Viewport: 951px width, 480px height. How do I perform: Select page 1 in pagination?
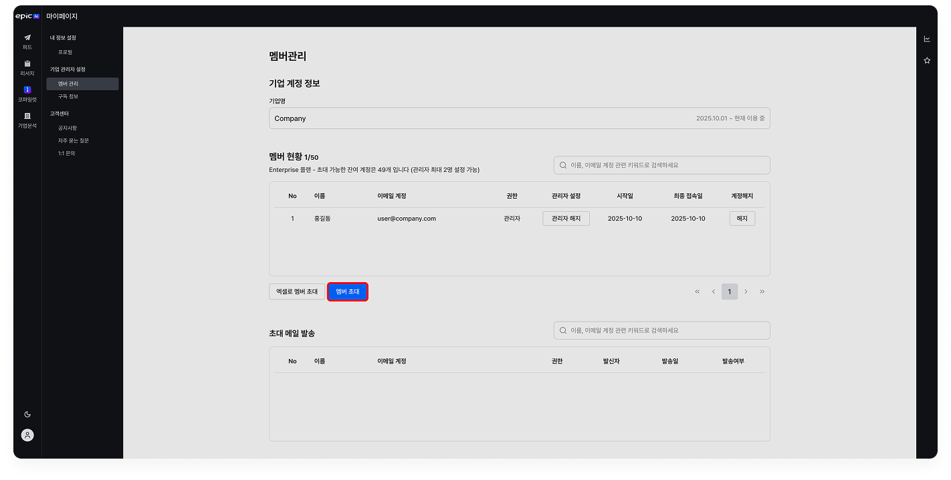[730, 291]
